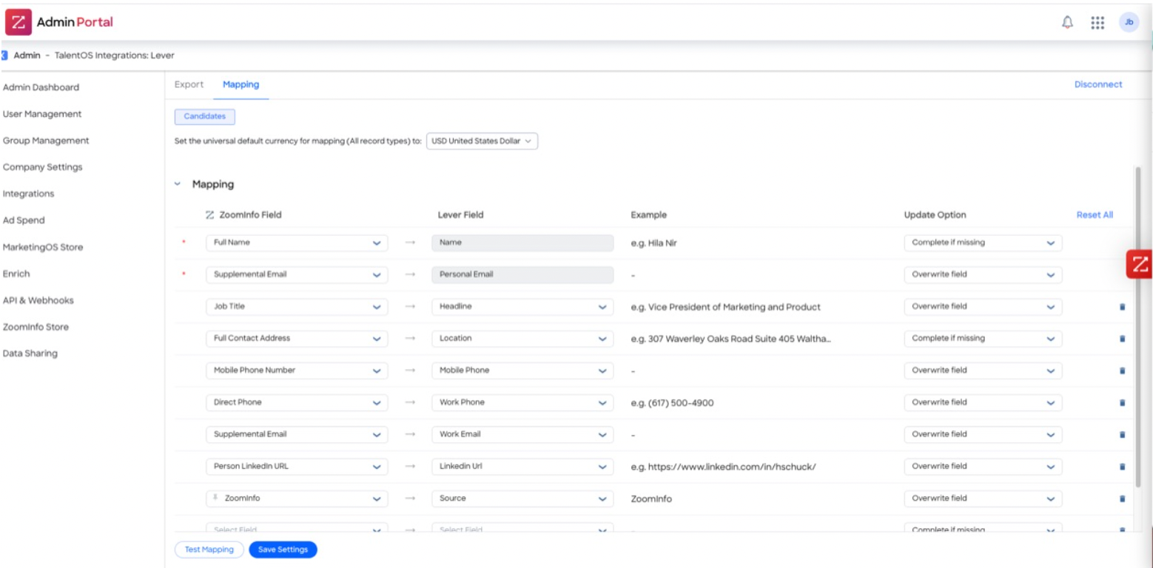Click the back arrow beside the Admin breadcrumb
Image resolution: width=1153 pixels, height=568 pixels.
point(4,55)
